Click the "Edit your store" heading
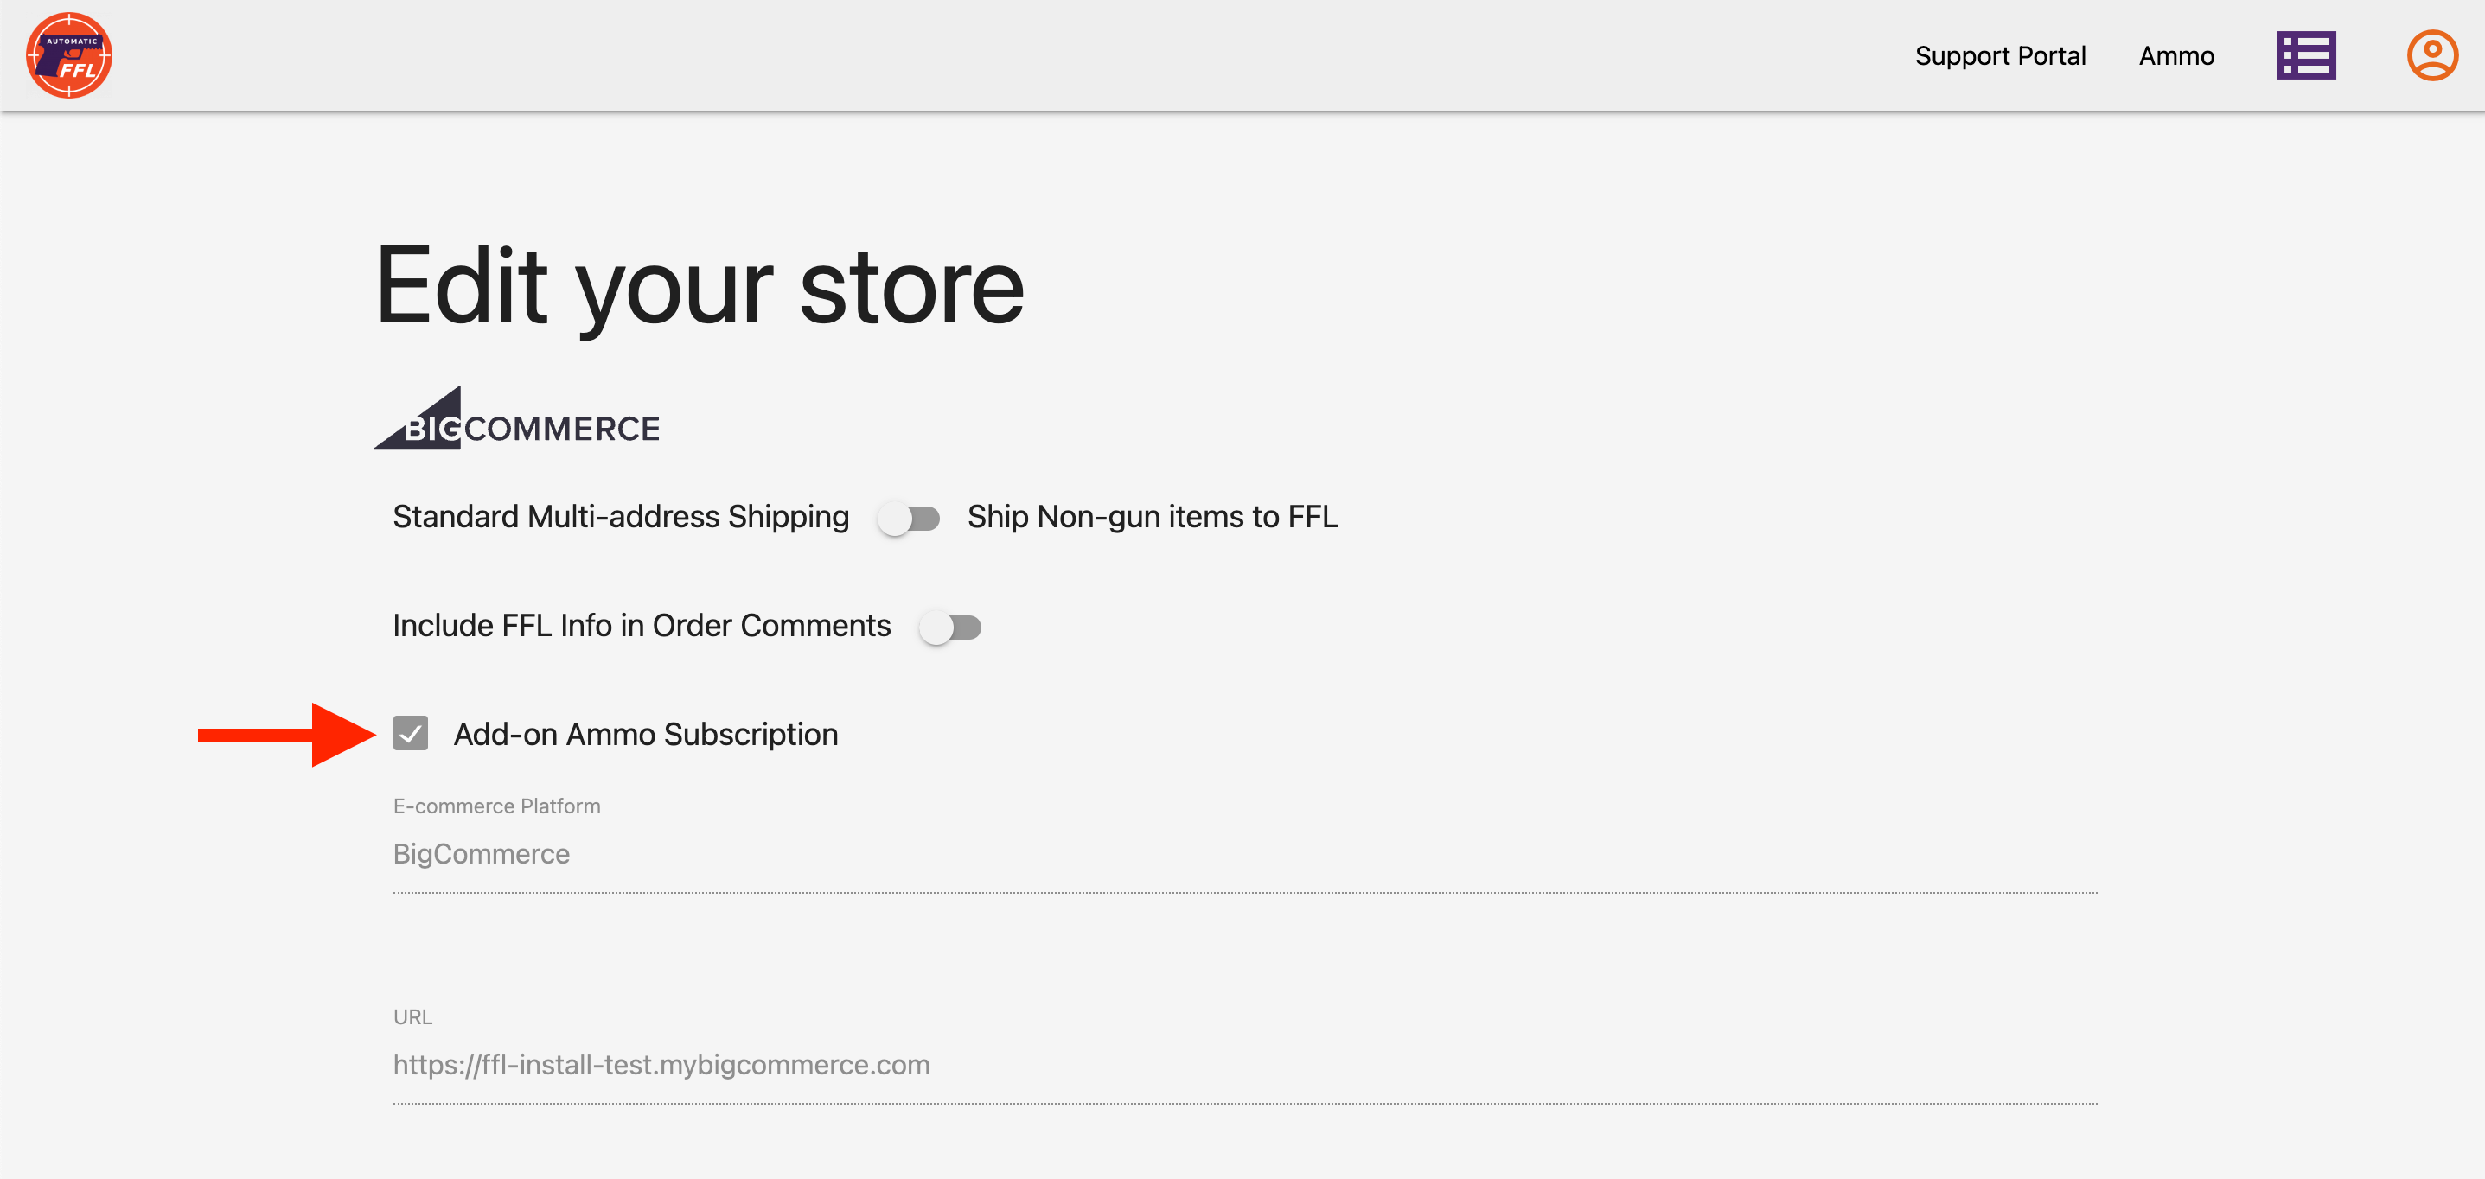 click(x=700, y=286)
